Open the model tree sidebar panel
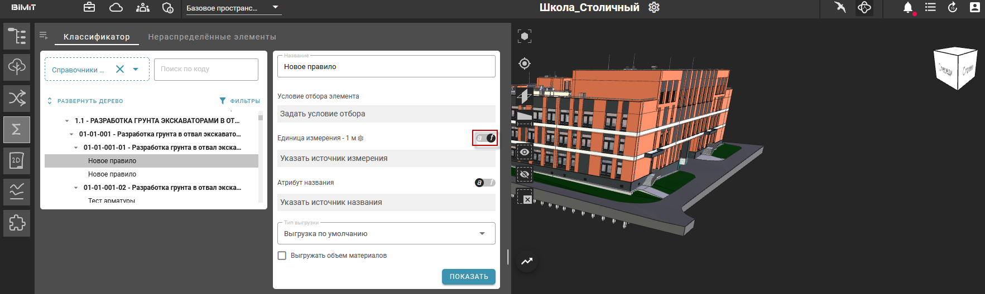 [x=17, y=37]
